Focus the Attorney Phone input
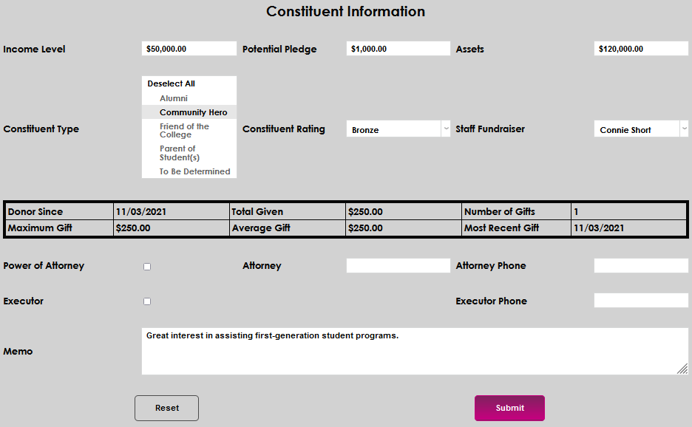This screenshot has height=427, width=692. click(641, 266)
